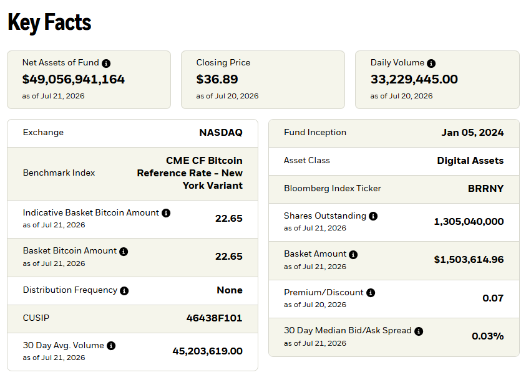Show info for Basket Bitcoin Amount
The image size is (526, 375).
pyautogui.click(x=124, y=252)
